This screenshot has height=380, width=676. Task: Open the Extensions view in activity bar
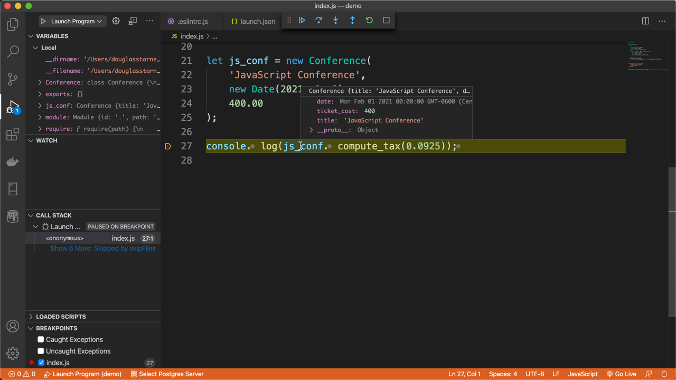[x=13, y=134]
